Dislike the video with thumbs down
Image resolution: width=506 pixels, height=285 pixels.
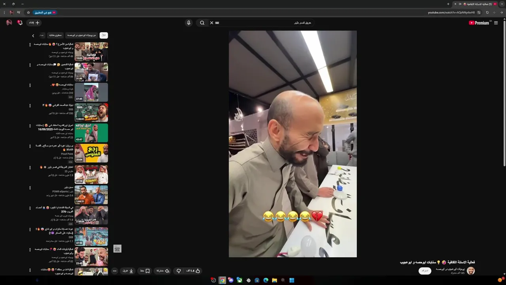pyautogui.click(x=179, y=271)
